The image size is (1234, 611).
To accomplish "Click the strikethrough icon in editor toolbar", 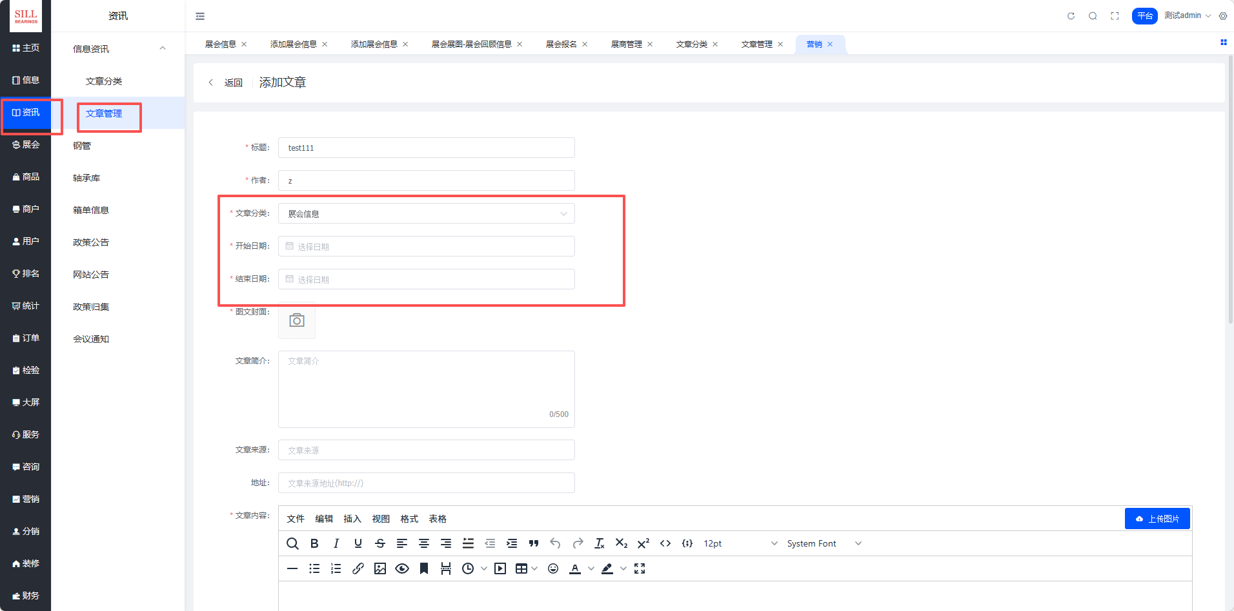I will (x=380, y=543).
